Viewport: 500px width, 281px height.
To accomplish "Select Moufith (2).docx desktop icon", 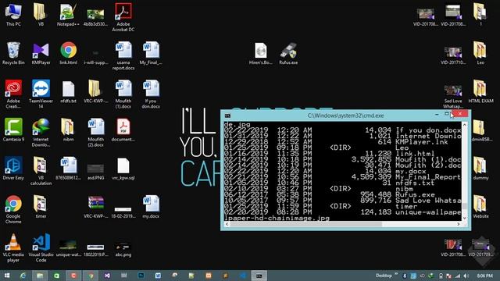I will [x=95, y=133].
